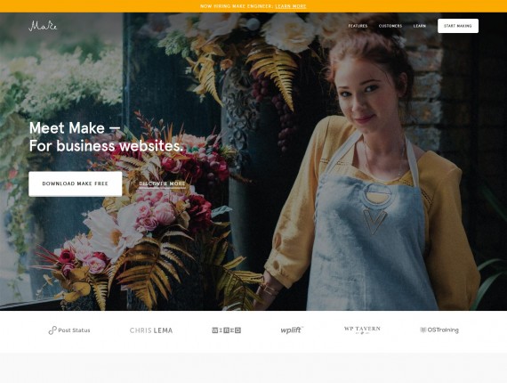Click the Post Status swirl icon
This screenshot has height=383, width=507.
[52, 330]
